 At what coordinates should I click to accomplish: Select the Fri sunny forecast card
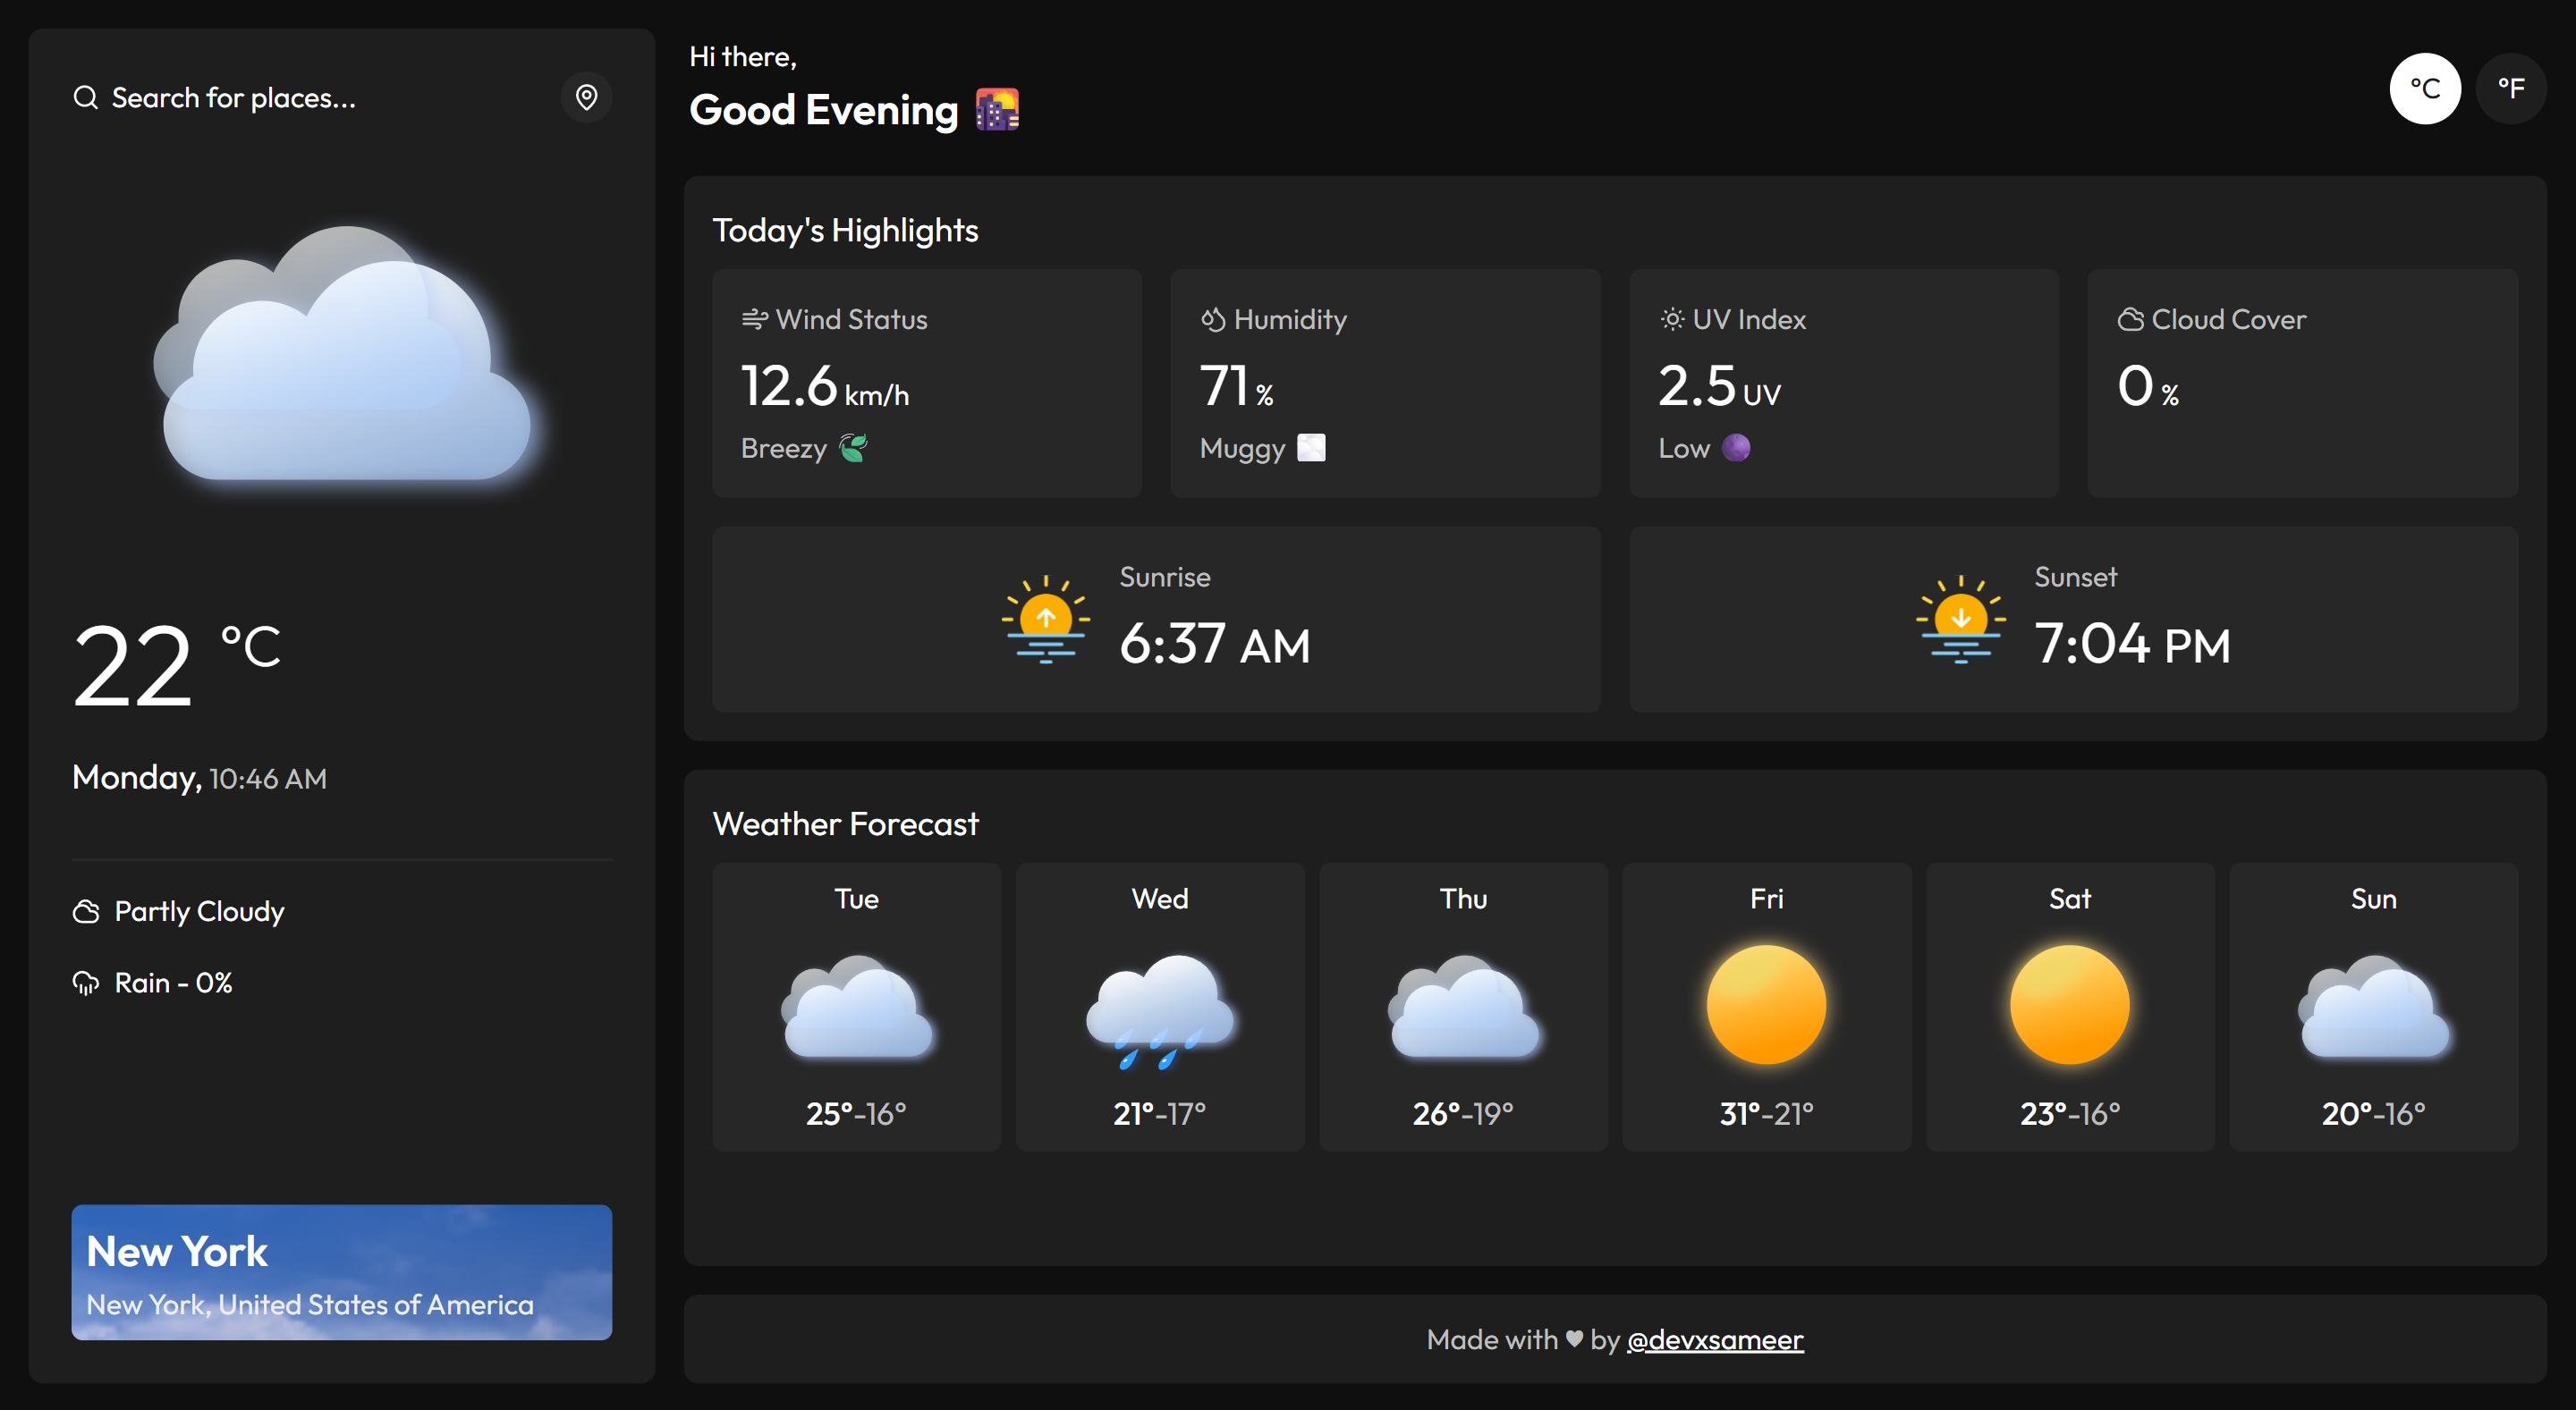[1766, 1006]
